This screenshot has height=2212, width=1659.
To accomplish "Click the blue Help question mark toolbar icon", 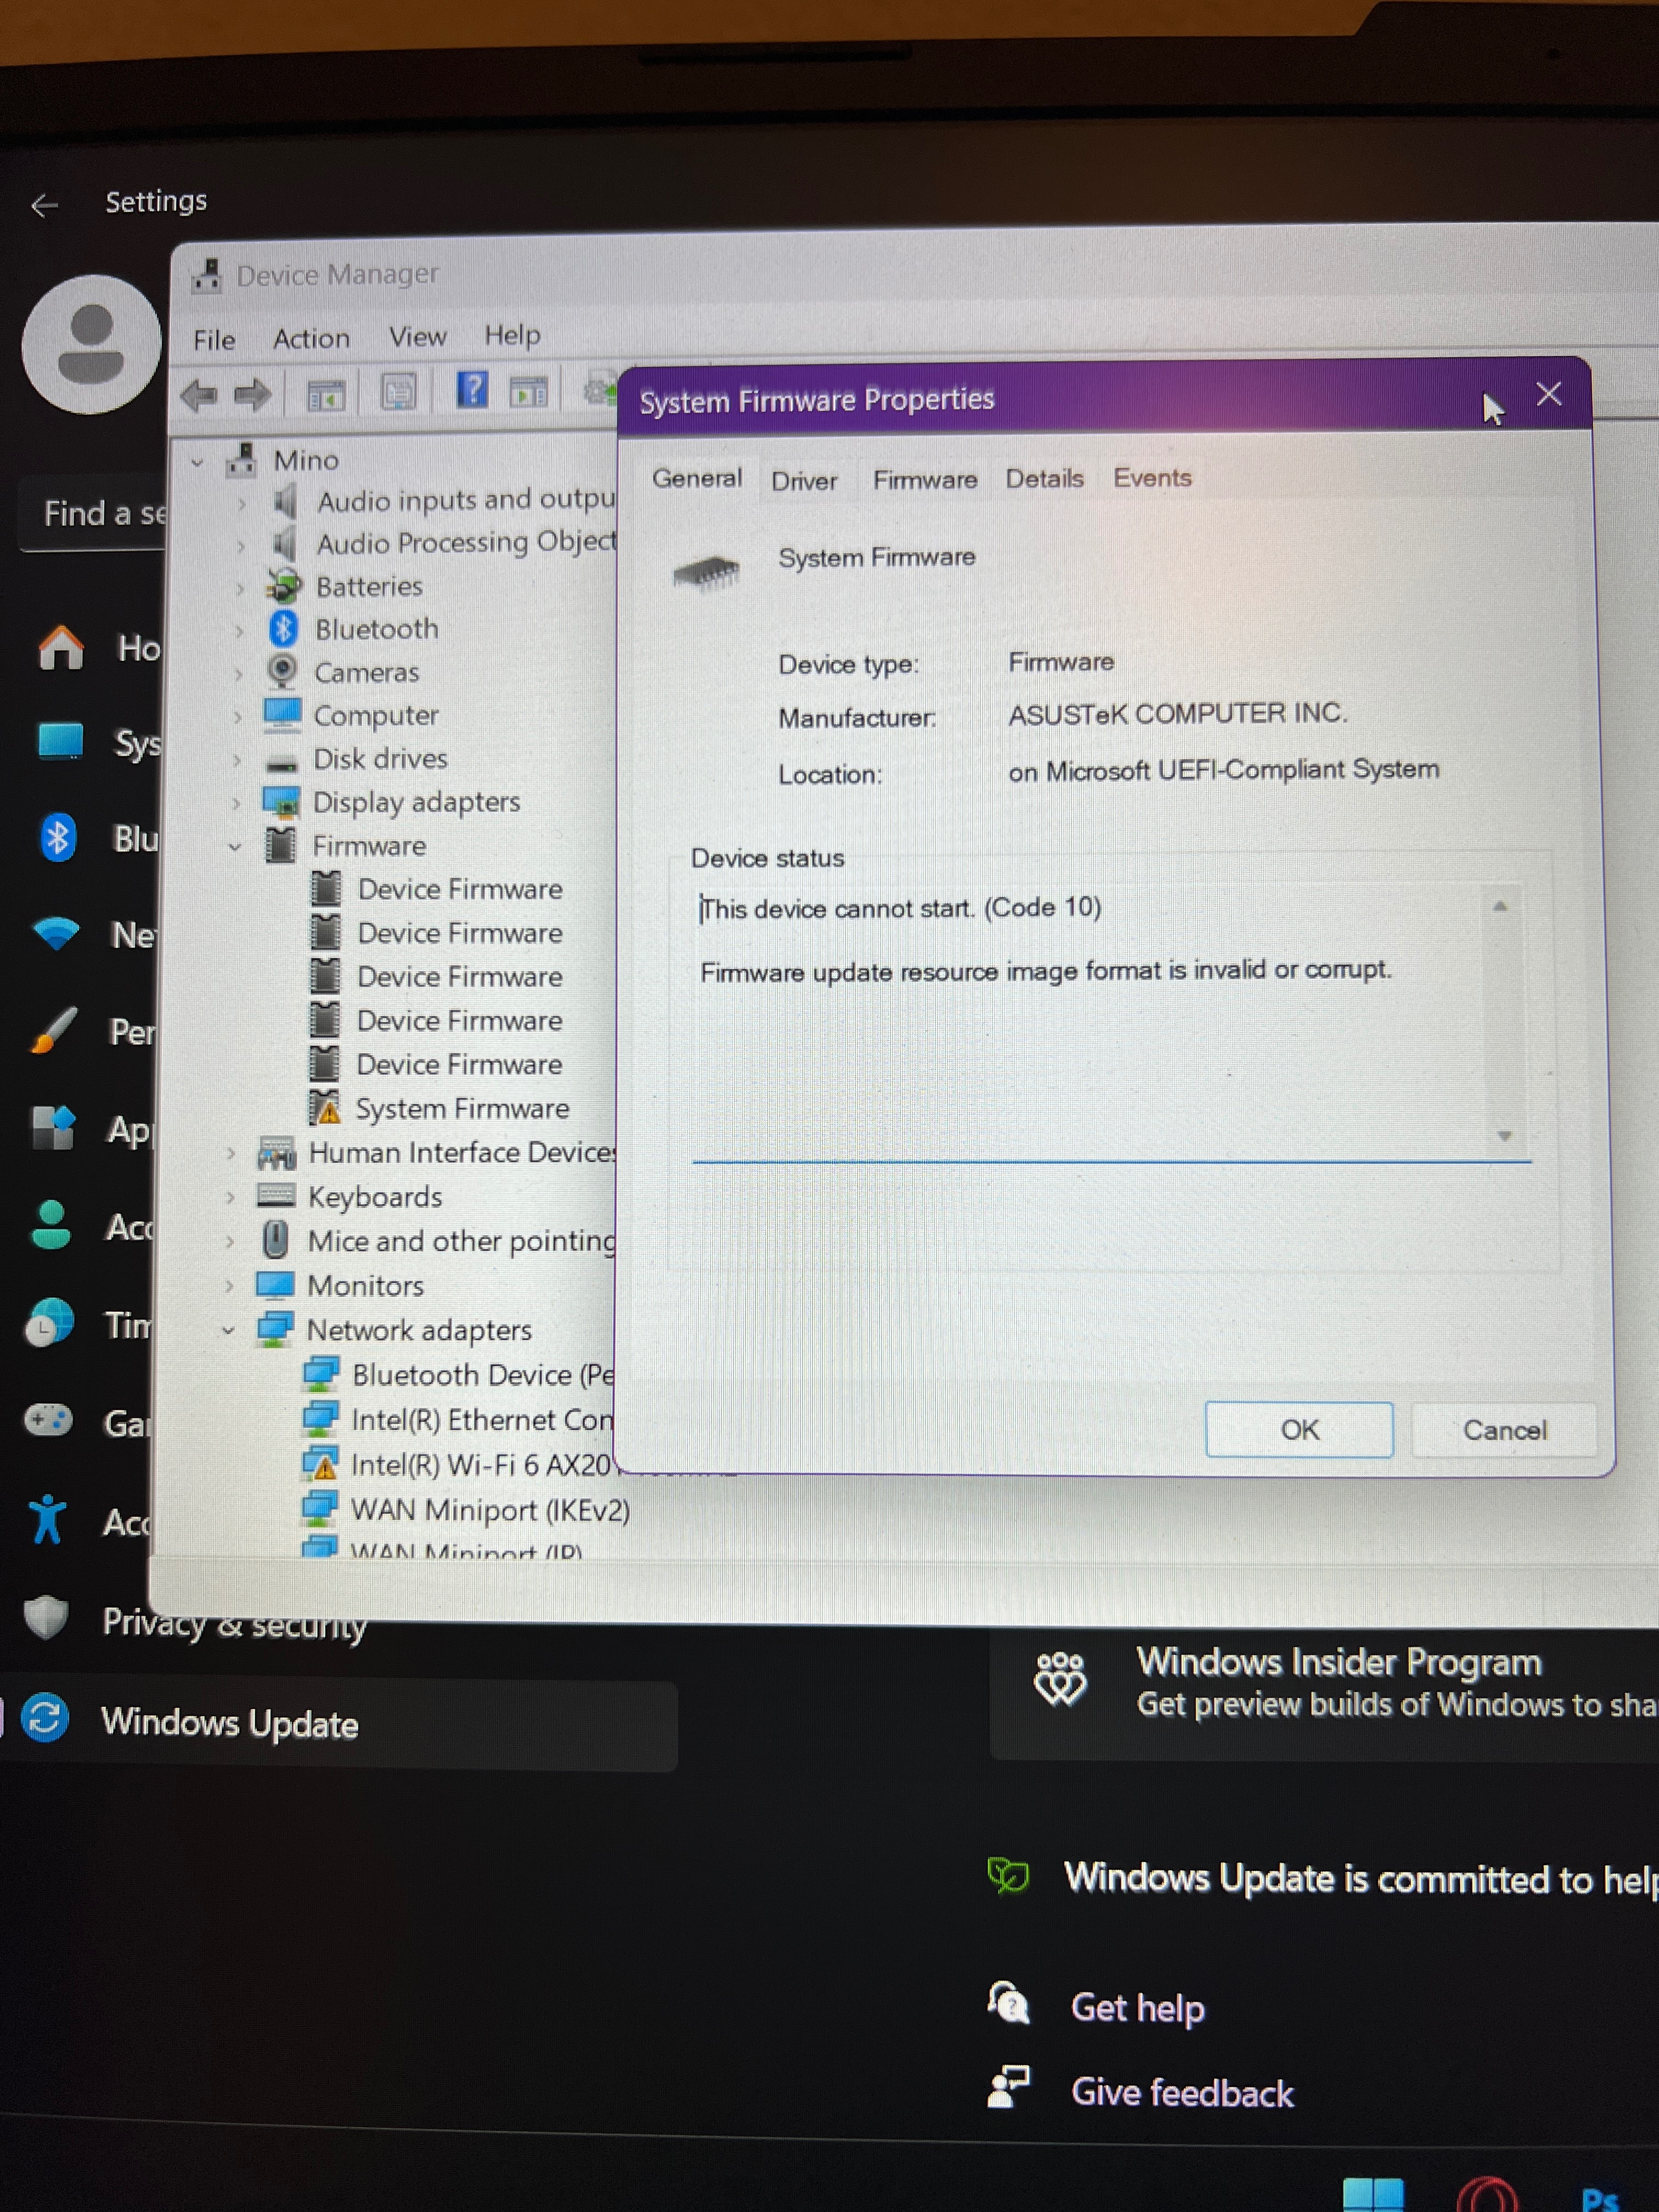I will point(472,390).
